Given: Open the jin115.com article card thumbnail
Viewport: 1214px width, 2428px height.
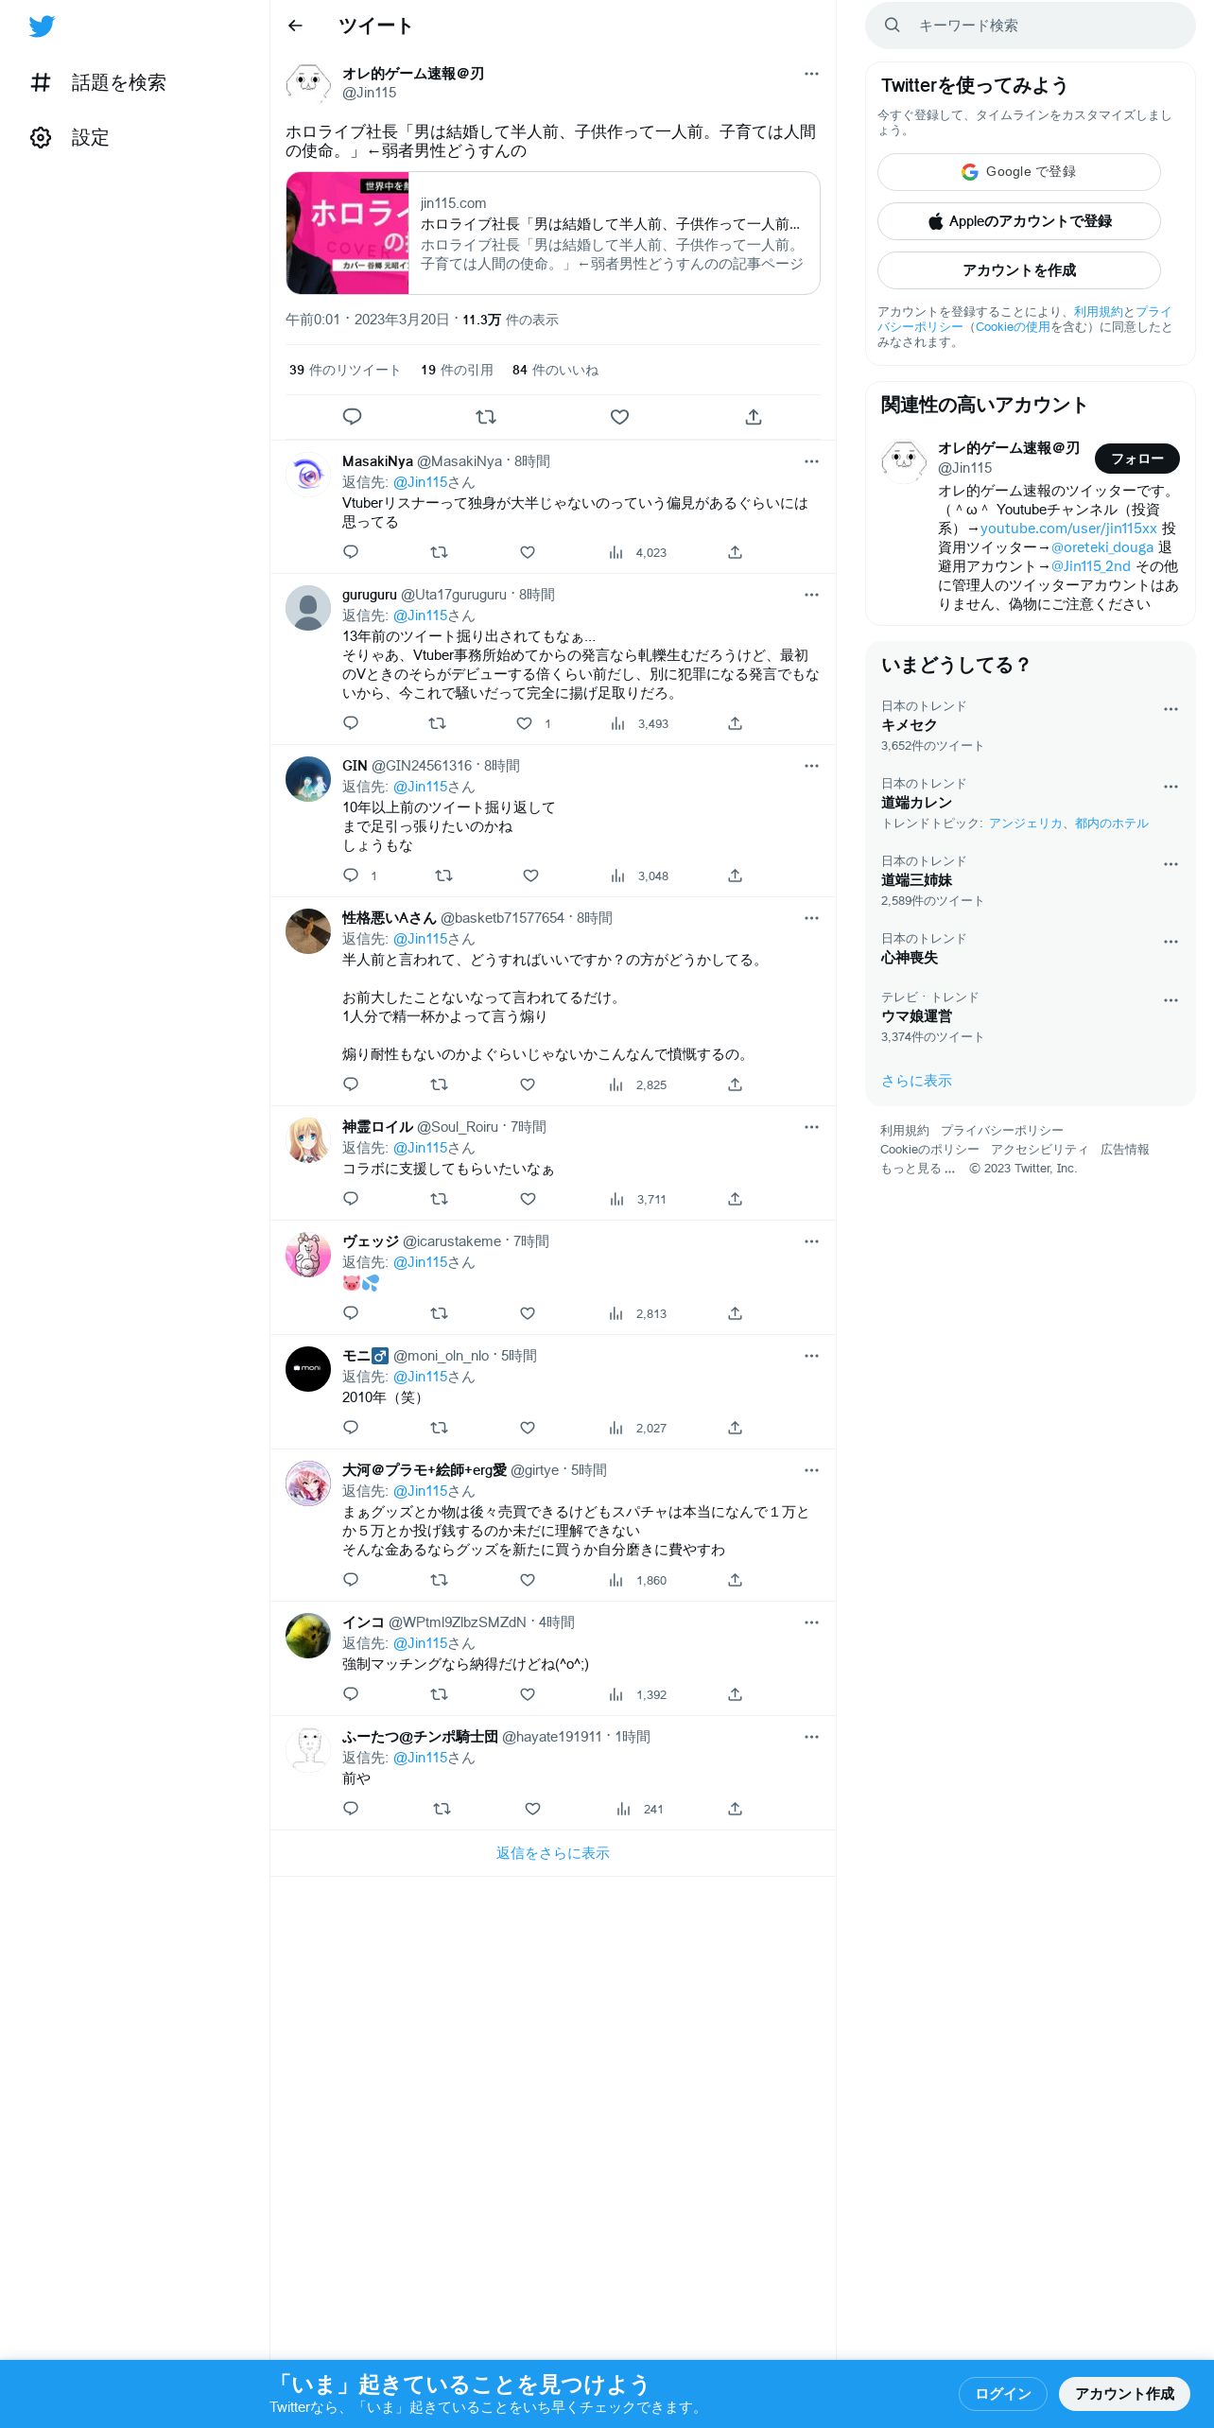Looking at the screenshot, I should pos(348,233).
